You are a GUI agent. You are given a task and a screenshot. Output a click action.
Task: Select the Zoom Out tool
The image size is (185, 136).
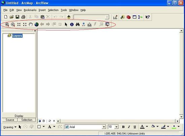[x=13, y=24]
